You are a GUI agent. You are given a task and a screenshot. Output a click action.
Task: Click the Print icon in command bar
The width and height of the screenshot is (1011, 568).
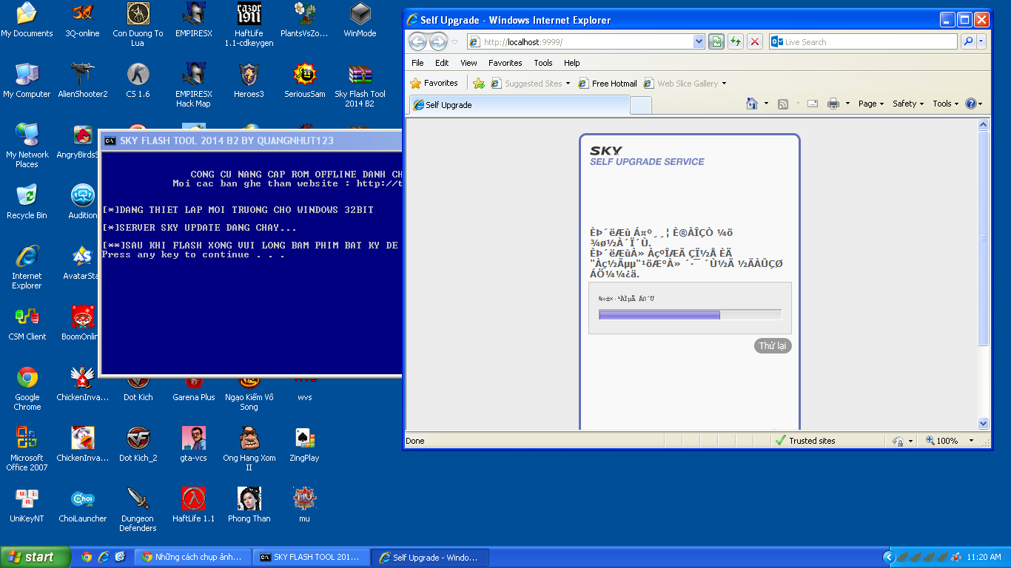coord(833,104)
